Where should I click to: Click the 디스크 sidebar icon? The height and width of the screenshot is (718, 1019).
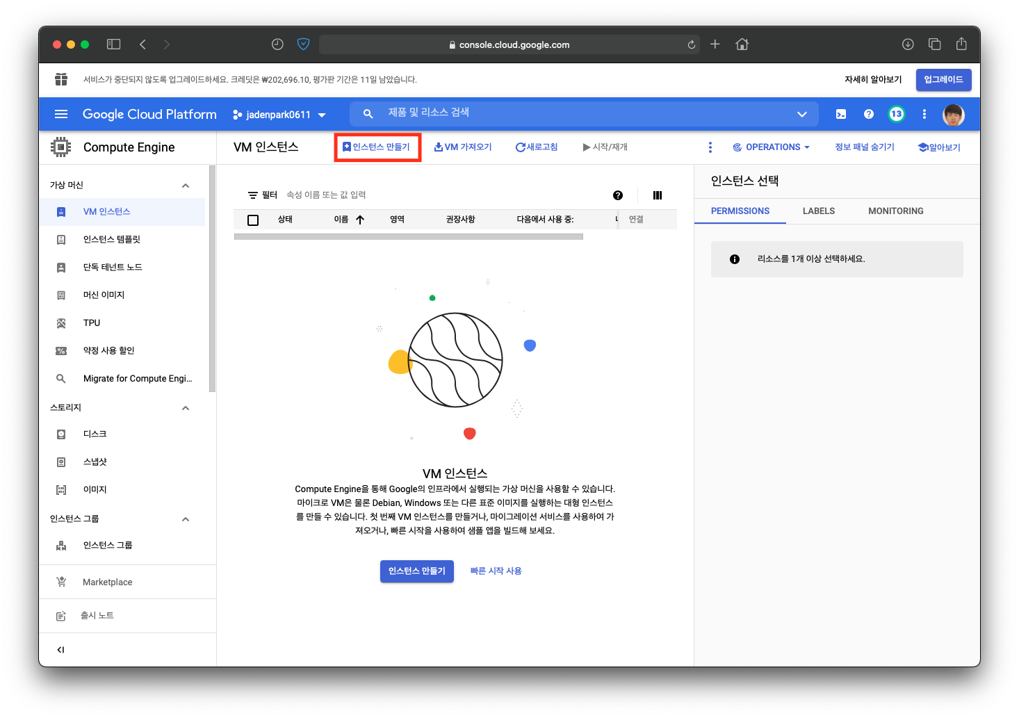pyautogui.click(x=61, y=434)
